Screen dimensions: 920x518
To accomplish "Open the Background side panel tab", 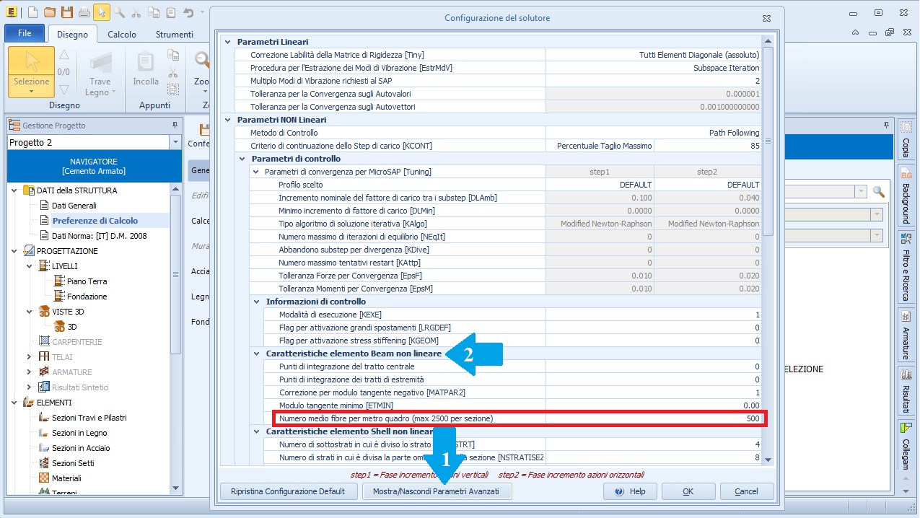I will (x=906, y=194).
